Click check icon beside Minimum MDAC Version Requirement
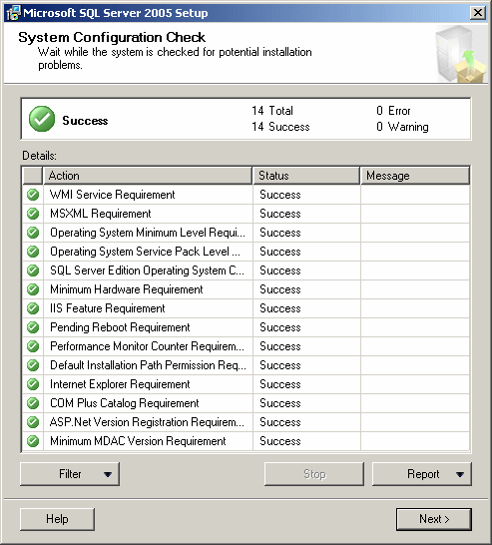Screen dimensions: 492x545 pyautogui.click(x=33, y=441)
